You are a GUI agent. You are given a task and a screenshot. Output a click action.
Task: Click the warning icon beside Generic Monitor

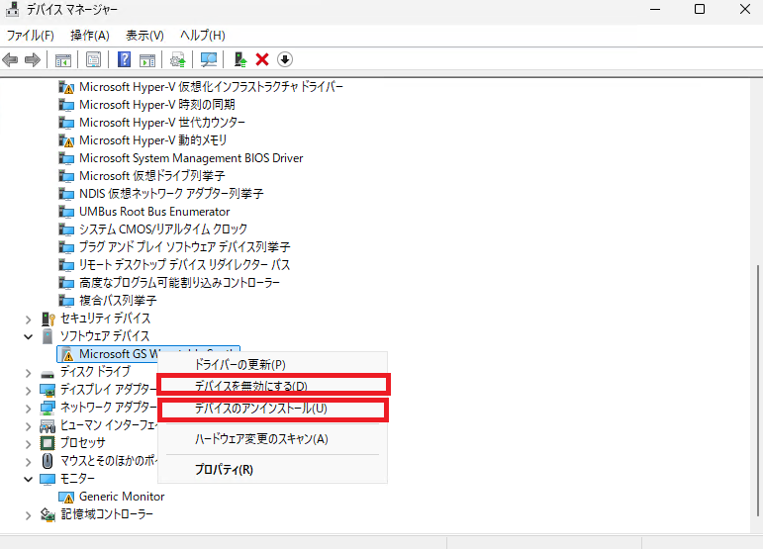pos(66,497)
